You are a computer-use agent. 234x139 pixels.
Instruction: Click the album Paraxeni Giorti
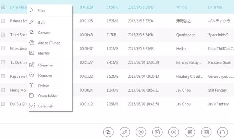tap(220, 62)
